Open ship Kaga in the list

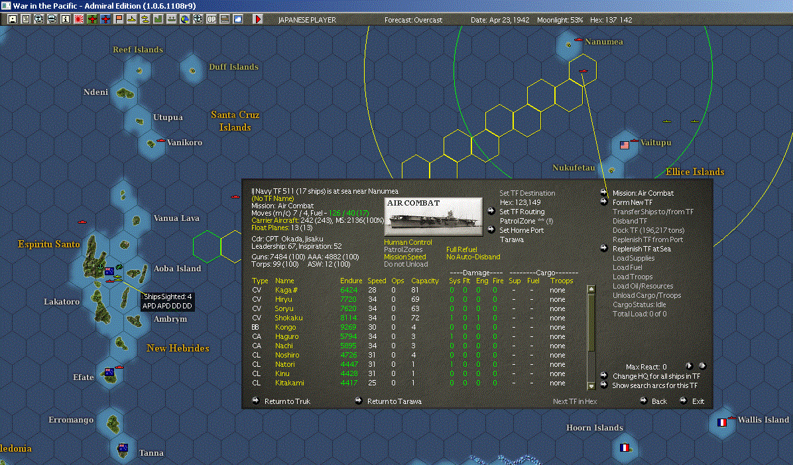(286, 290)
